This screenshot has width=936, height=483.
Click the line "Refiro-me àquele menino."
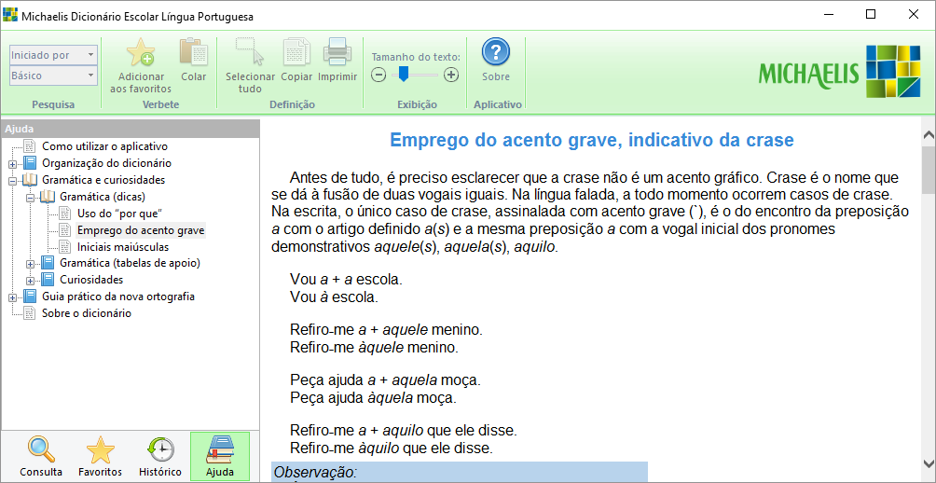[374, 347]
